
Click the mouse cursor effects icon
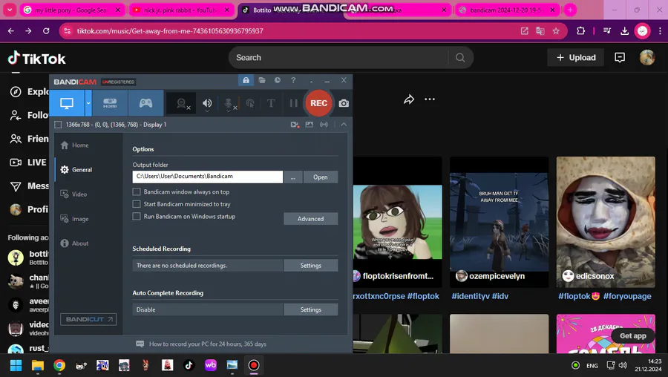251,103
